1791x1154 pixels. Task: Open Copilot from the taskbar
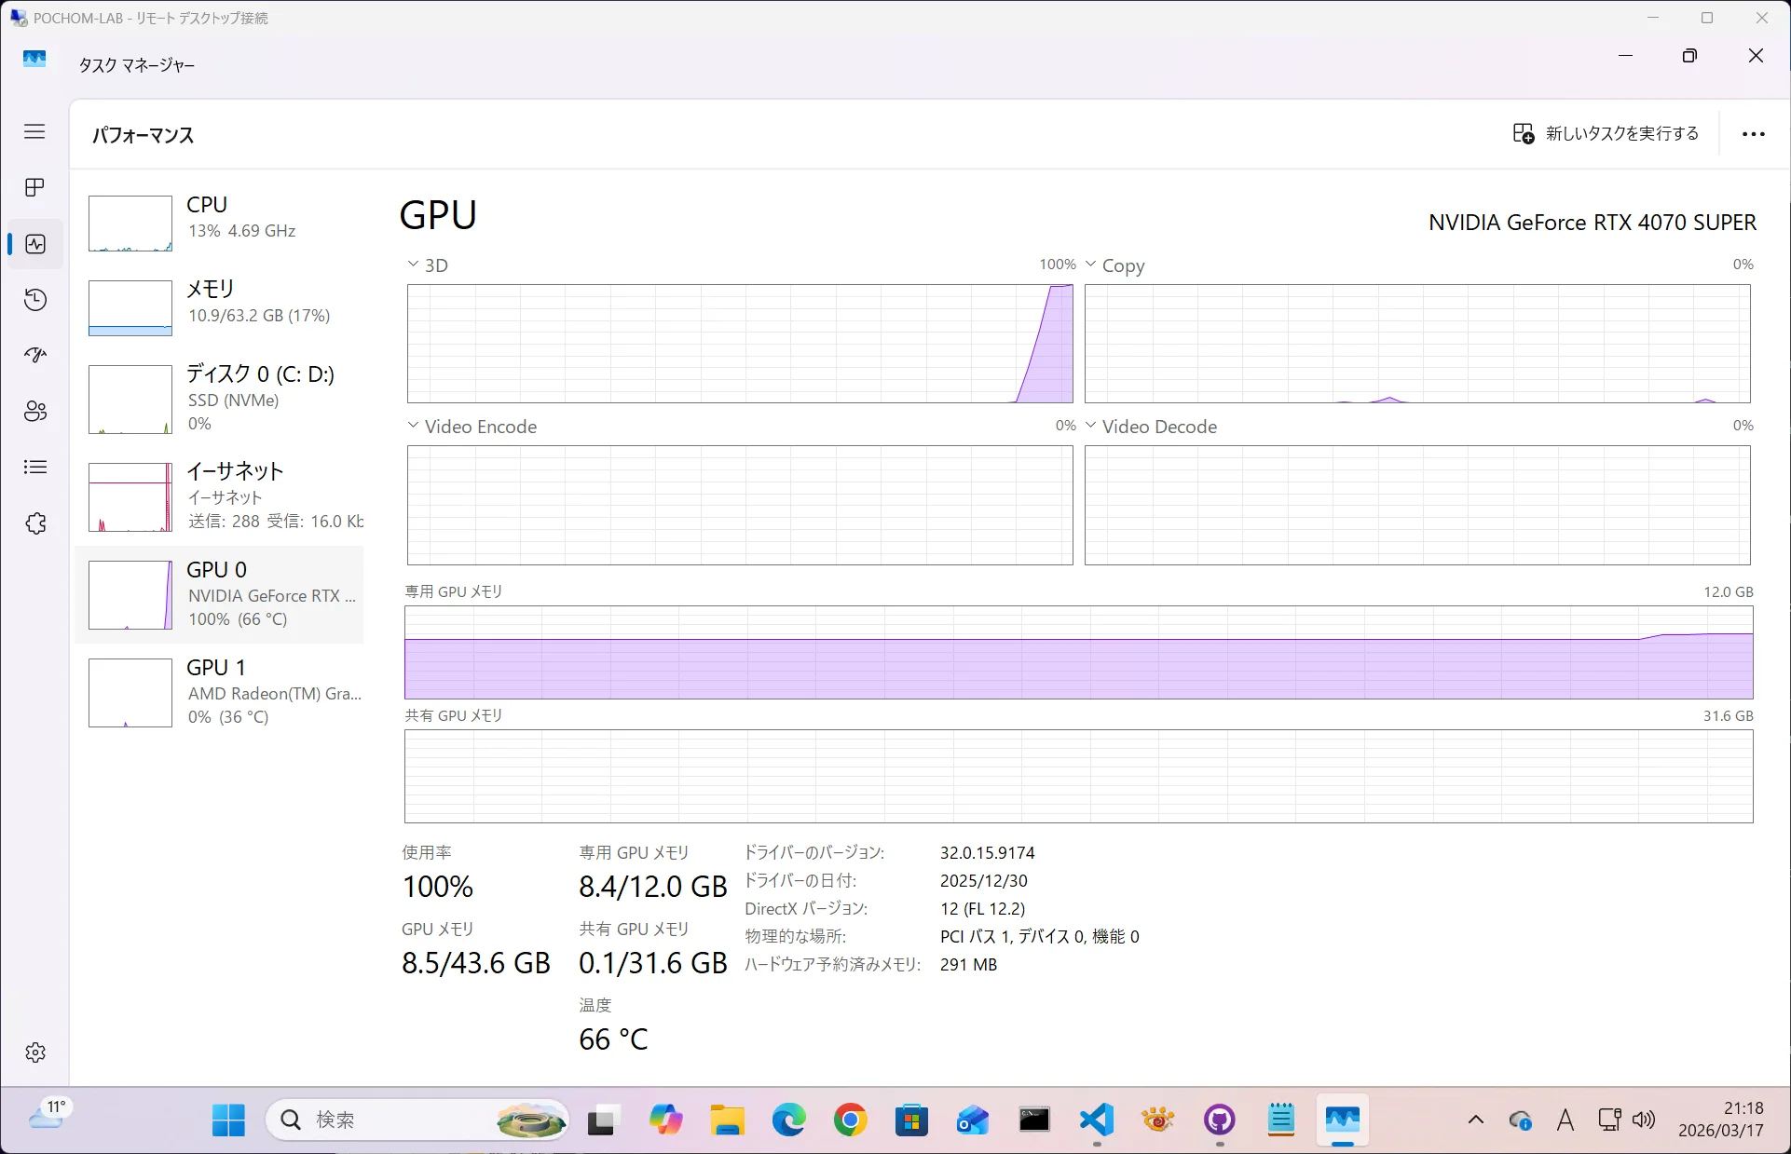[x=665, y=1120]
